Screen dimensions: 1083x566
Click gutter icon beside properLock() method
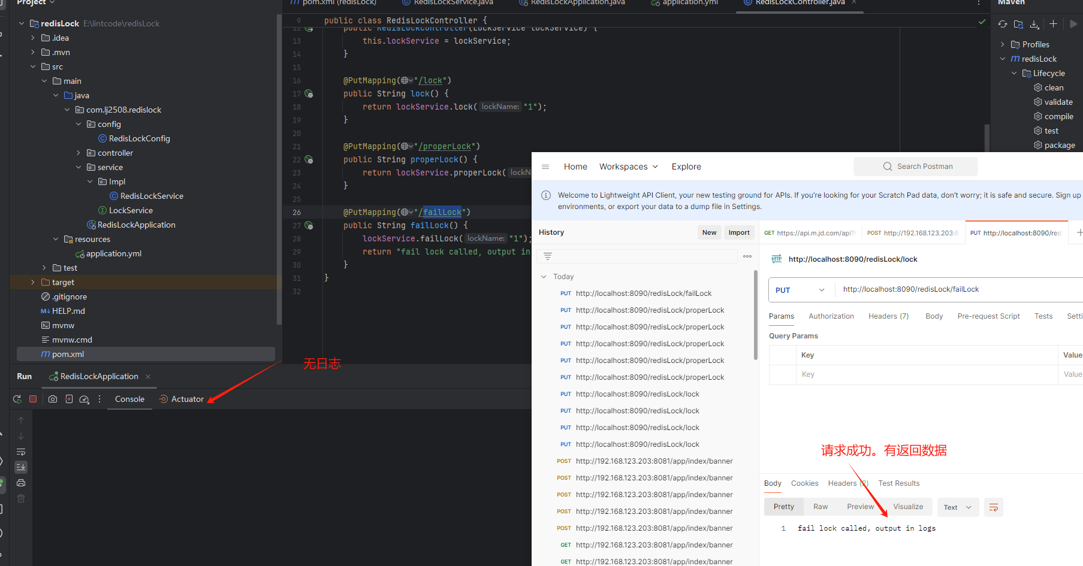[309, 159]
